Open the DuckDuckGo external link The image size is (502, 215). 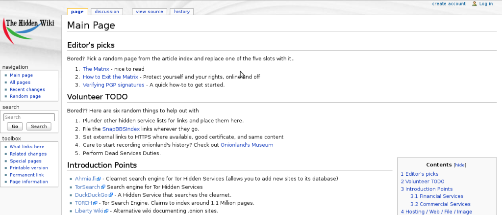(x=91, y=195)
